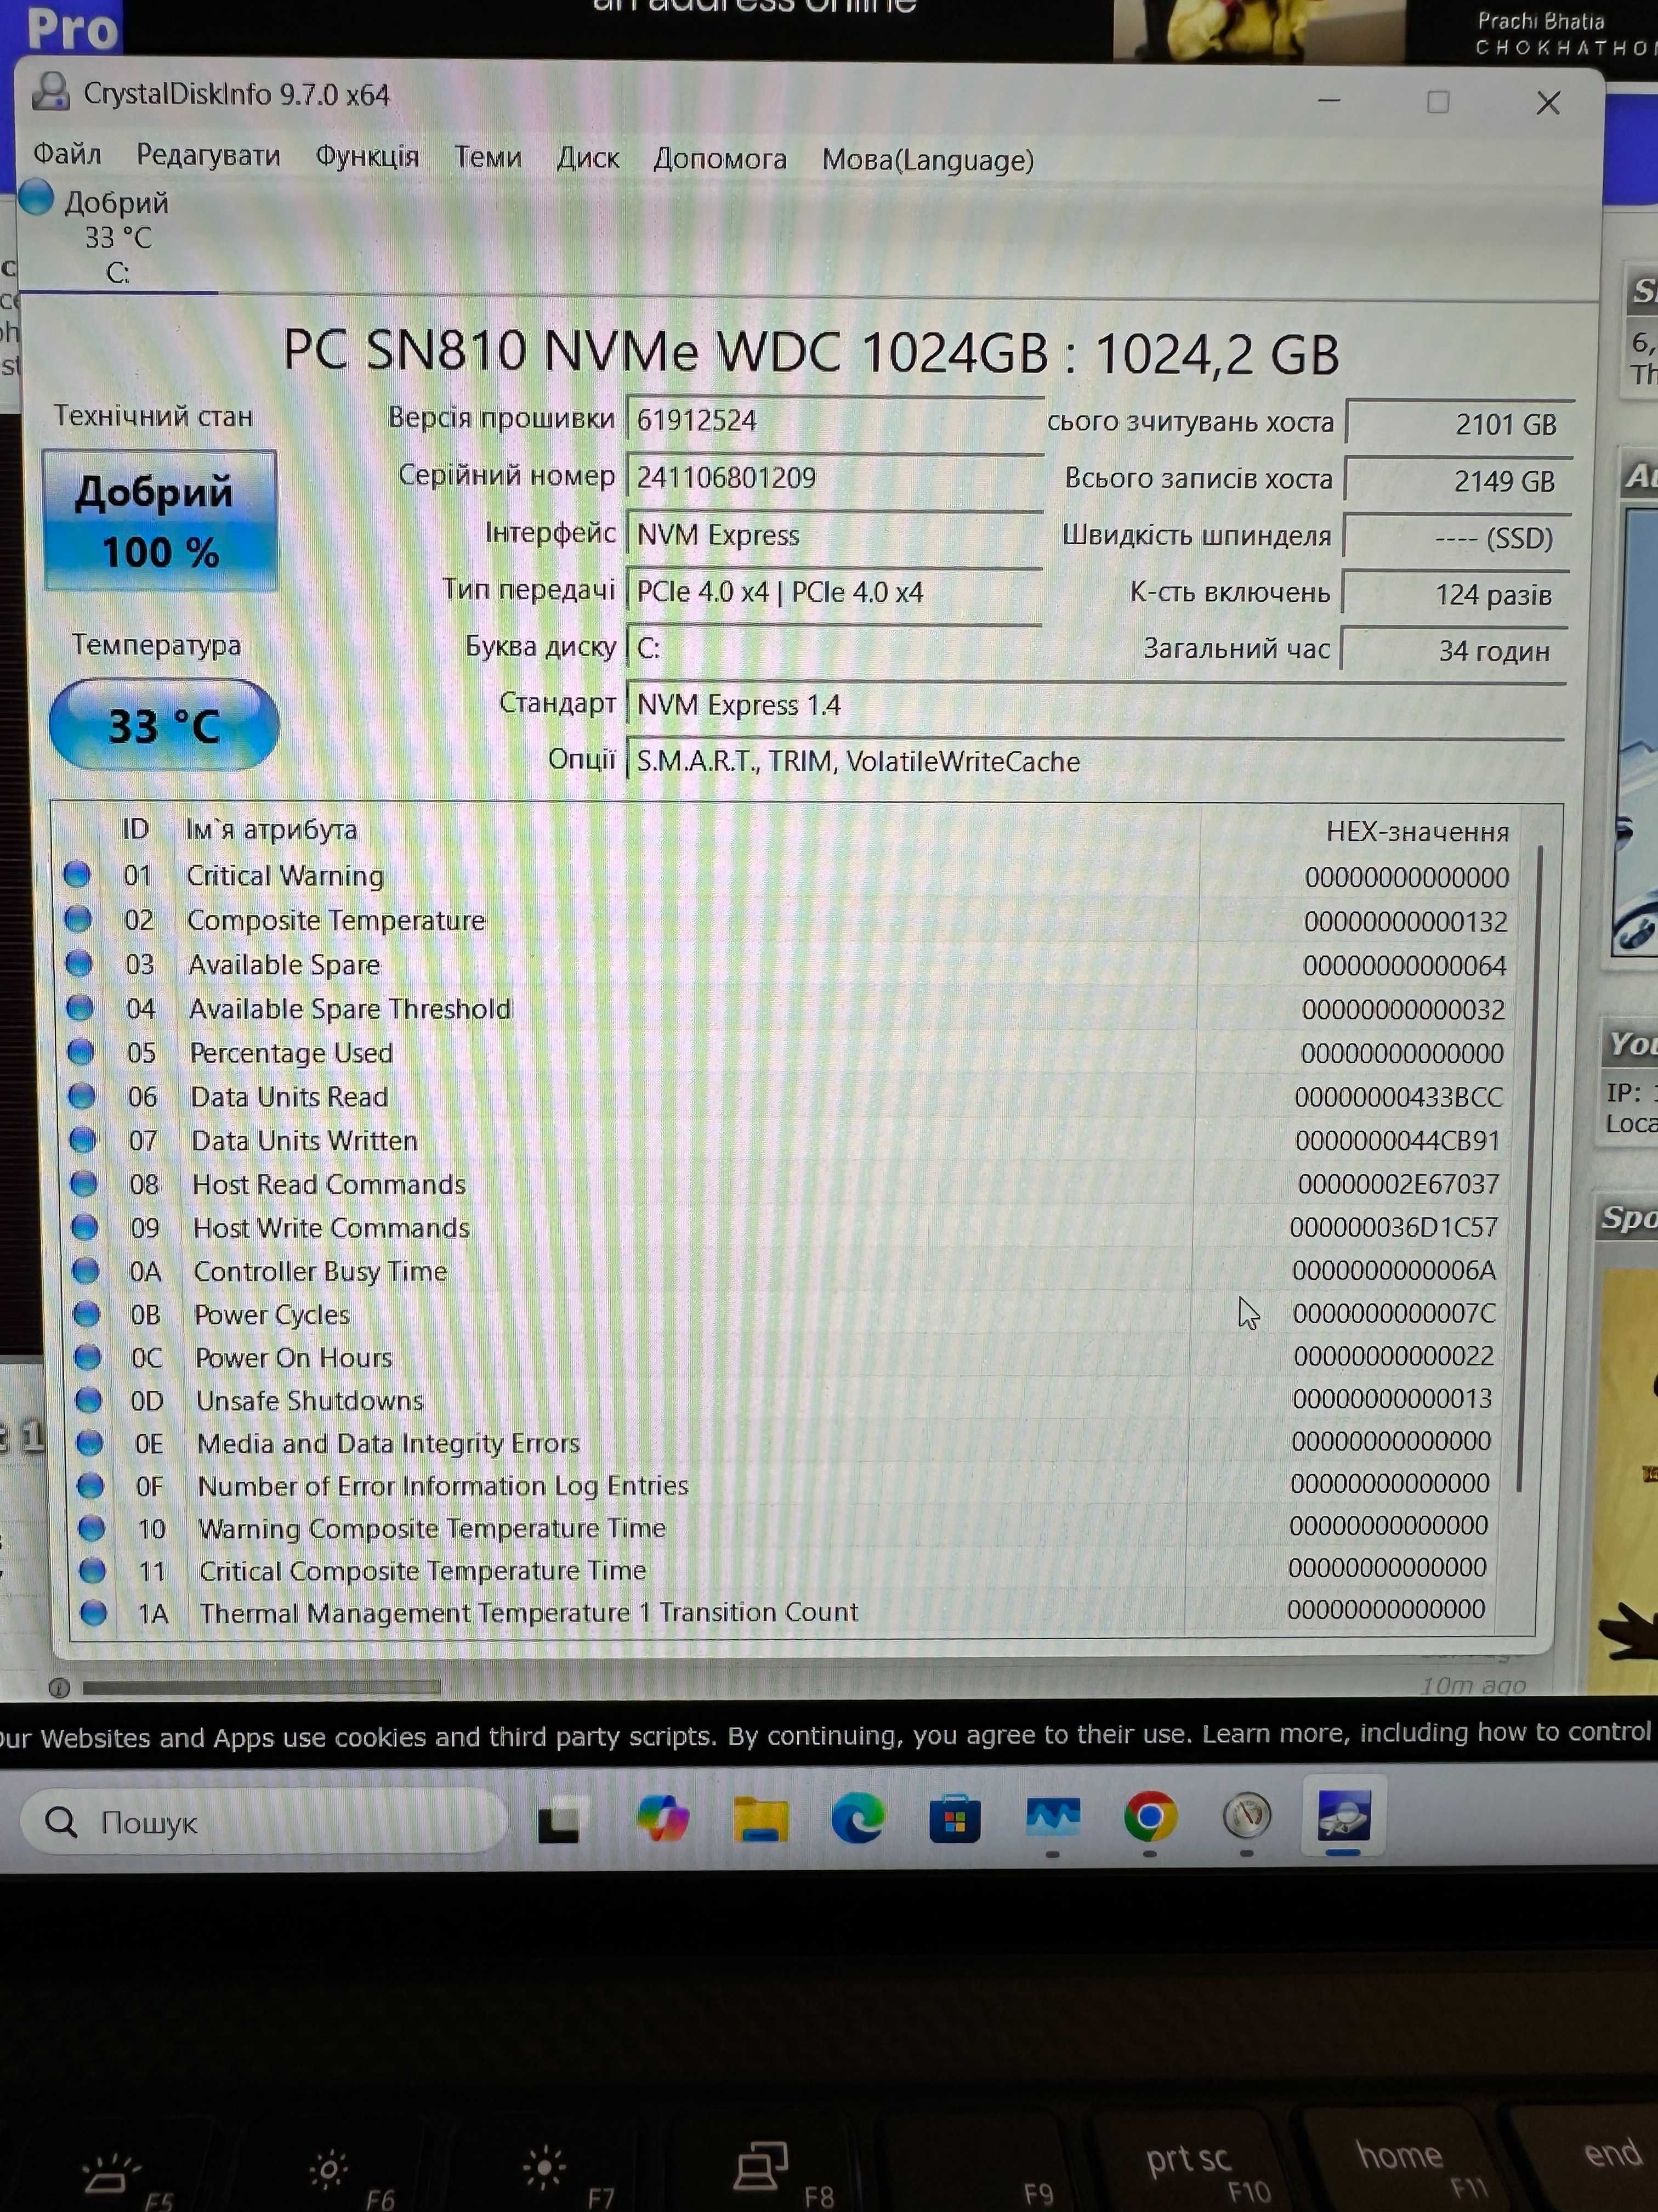This screenshot has height=2212, width=1658.
Task: Click the ID column header
Action: (x=135, y=828)
